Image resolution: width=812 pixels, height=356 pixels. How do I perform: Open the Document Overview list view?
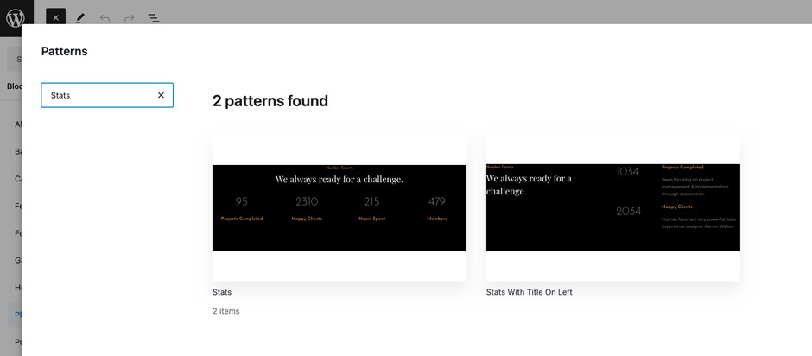154,17
